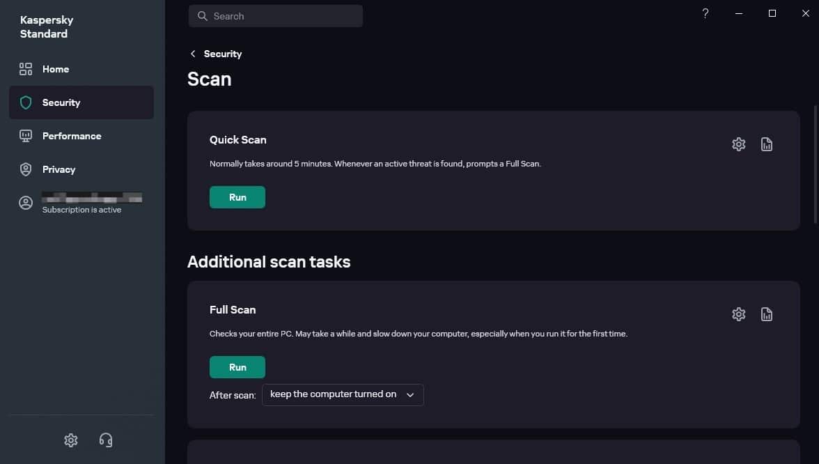Select the Security item in the sidebar

tap(61, 102)
